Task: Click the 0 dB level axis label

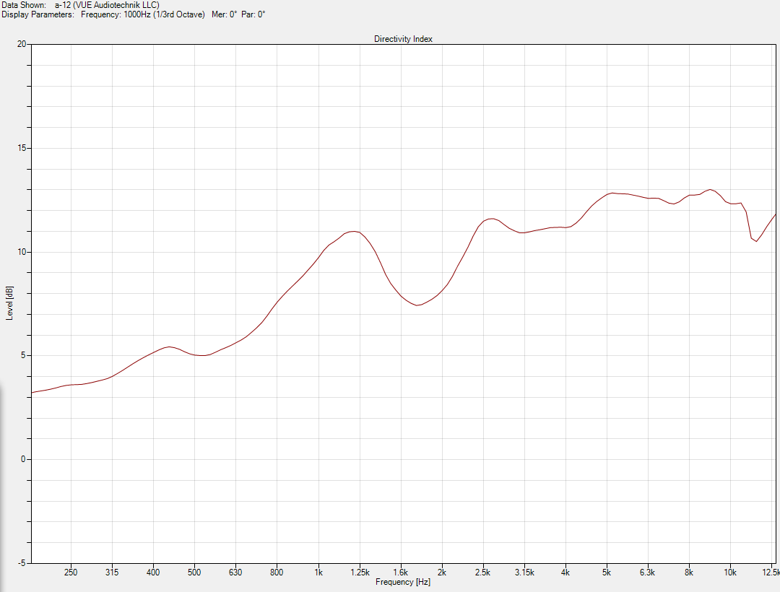Action: click(x=23, y=458)
